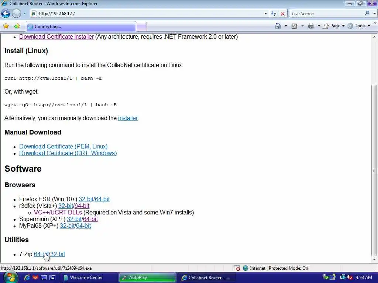Expand the Print options dropdown arrow
Image resolution: width=378 pixels, height=283 pixels.
pos(319,26)
